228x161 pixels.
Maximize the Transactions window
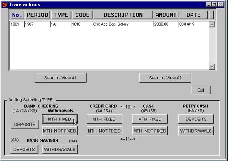coord(214,4)
